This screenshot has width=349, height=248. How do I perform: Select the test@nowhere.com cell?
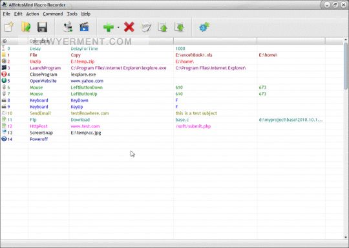click(90, 113)
